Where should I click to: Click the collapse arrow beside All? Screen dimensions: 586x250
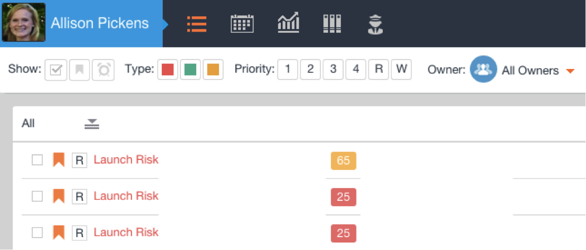pos(92,123)
